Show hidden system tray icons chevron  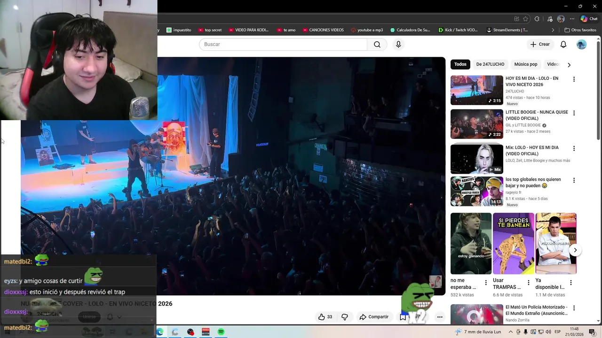511,332
